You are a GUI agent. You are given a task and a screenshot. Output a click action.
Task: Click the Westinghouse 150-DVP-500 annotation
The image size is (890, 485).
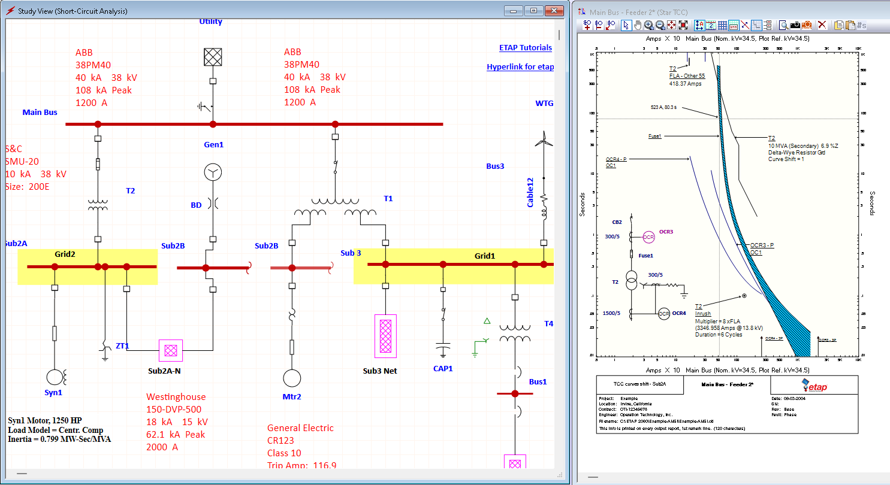coord(177,403)
